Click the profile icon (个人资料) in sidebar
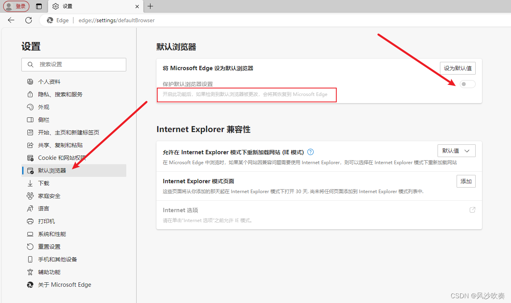The width and height of the screenshot is (511, 303). point(30,82)
